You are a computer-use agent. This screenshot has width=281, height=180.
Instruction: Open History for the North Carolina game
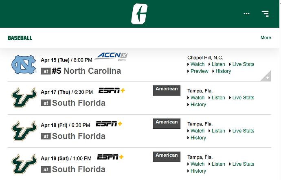click(223, 71)
